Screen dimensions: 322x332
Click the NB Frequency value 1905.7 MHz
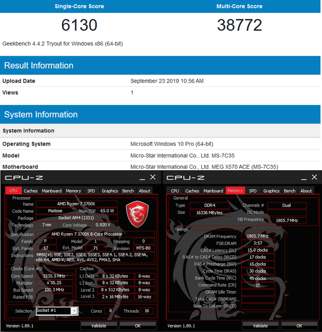(287, 220)
